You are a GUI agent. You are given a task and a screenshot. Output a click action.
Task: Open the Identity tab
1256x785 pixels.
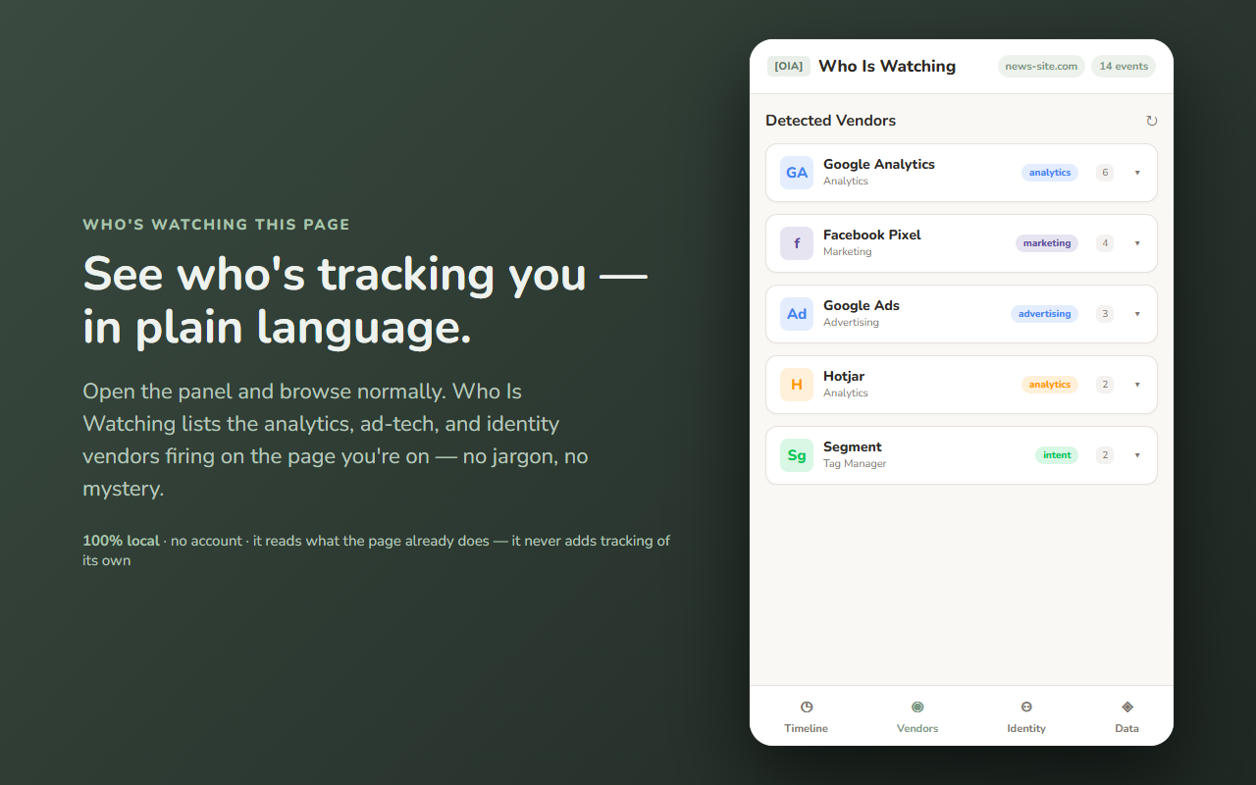(1026, 717)
